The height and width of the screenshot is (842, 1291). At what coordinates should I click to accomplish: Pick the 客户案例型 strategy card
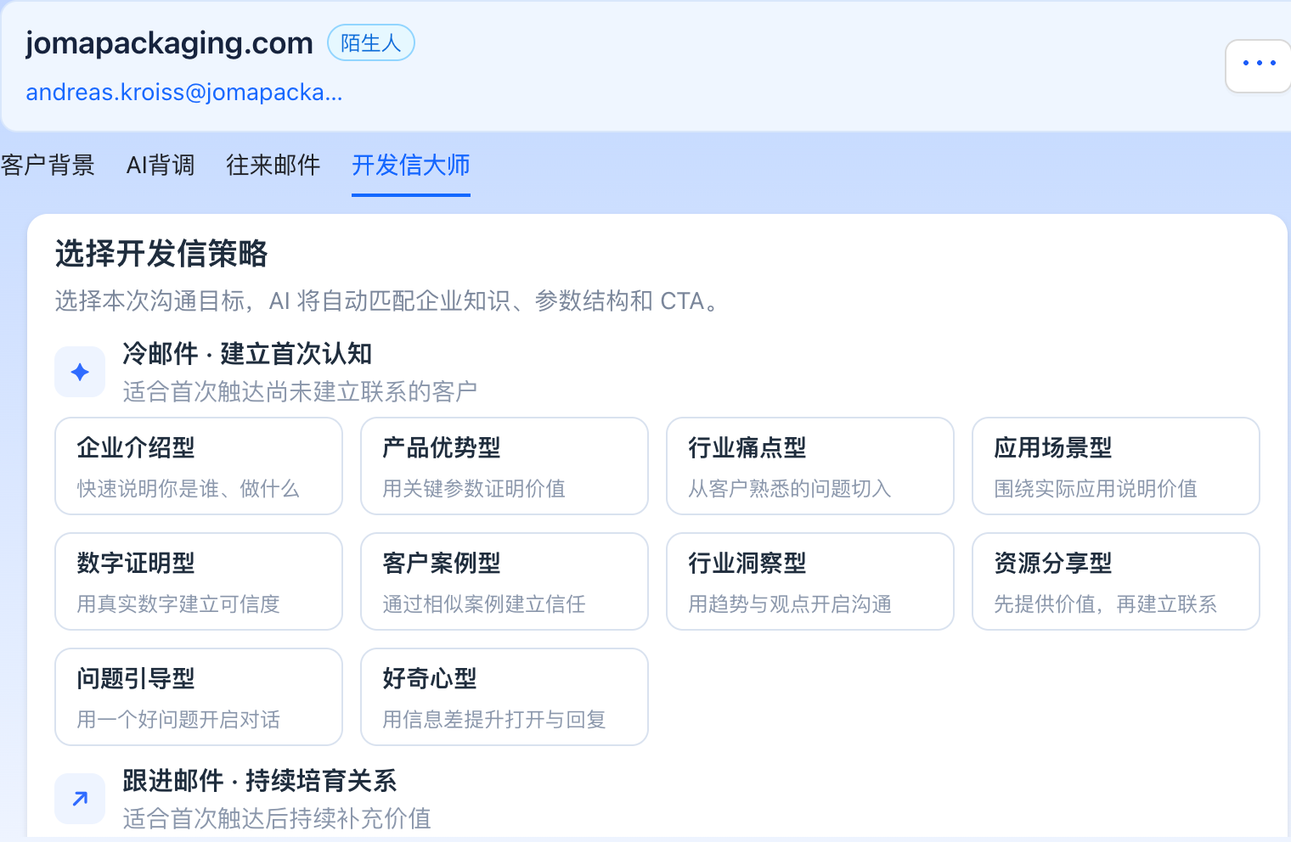[x=505, y=581]
